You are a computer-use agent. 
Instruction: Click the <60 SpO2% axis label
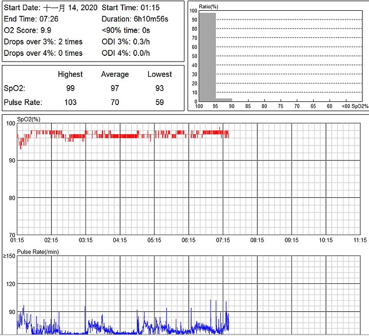pyautogui.click(x=355, y=106)
